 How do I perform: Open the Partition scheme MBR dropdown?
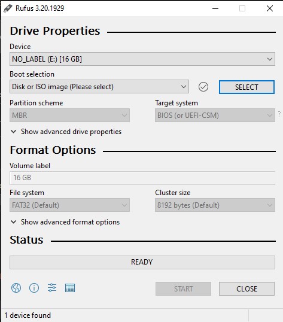pos(69,115)
